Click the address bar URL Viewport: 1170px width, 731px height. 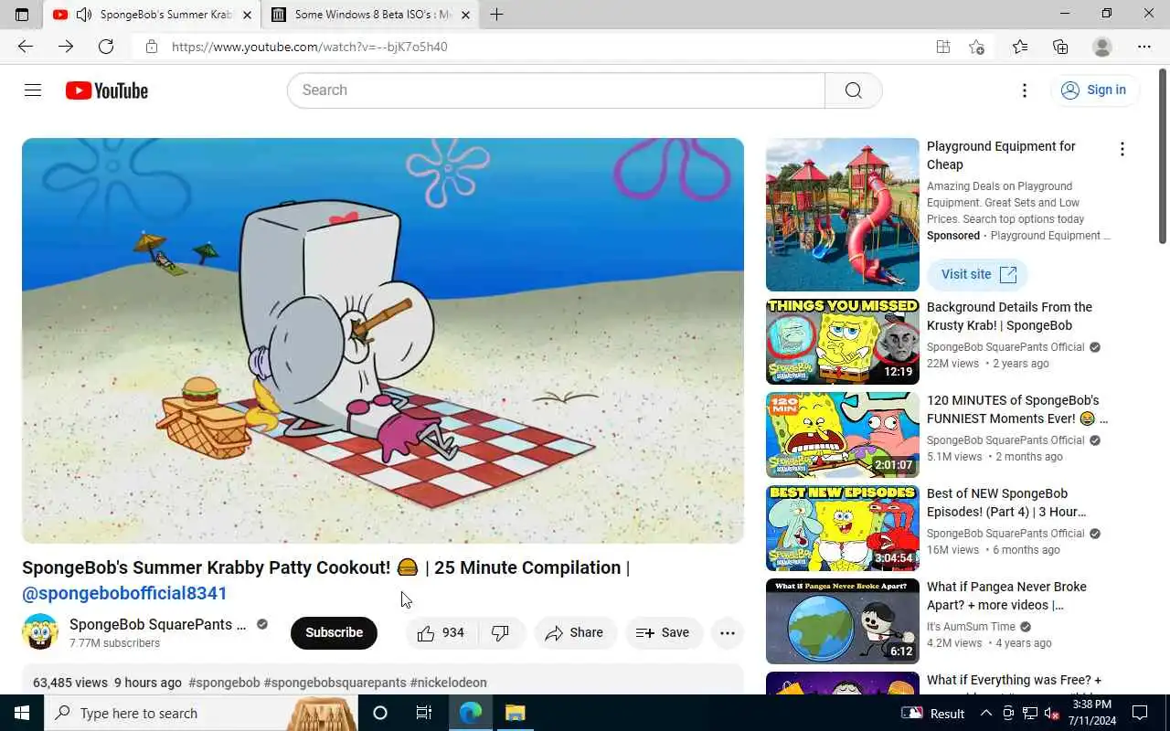[x=310, y=47]
